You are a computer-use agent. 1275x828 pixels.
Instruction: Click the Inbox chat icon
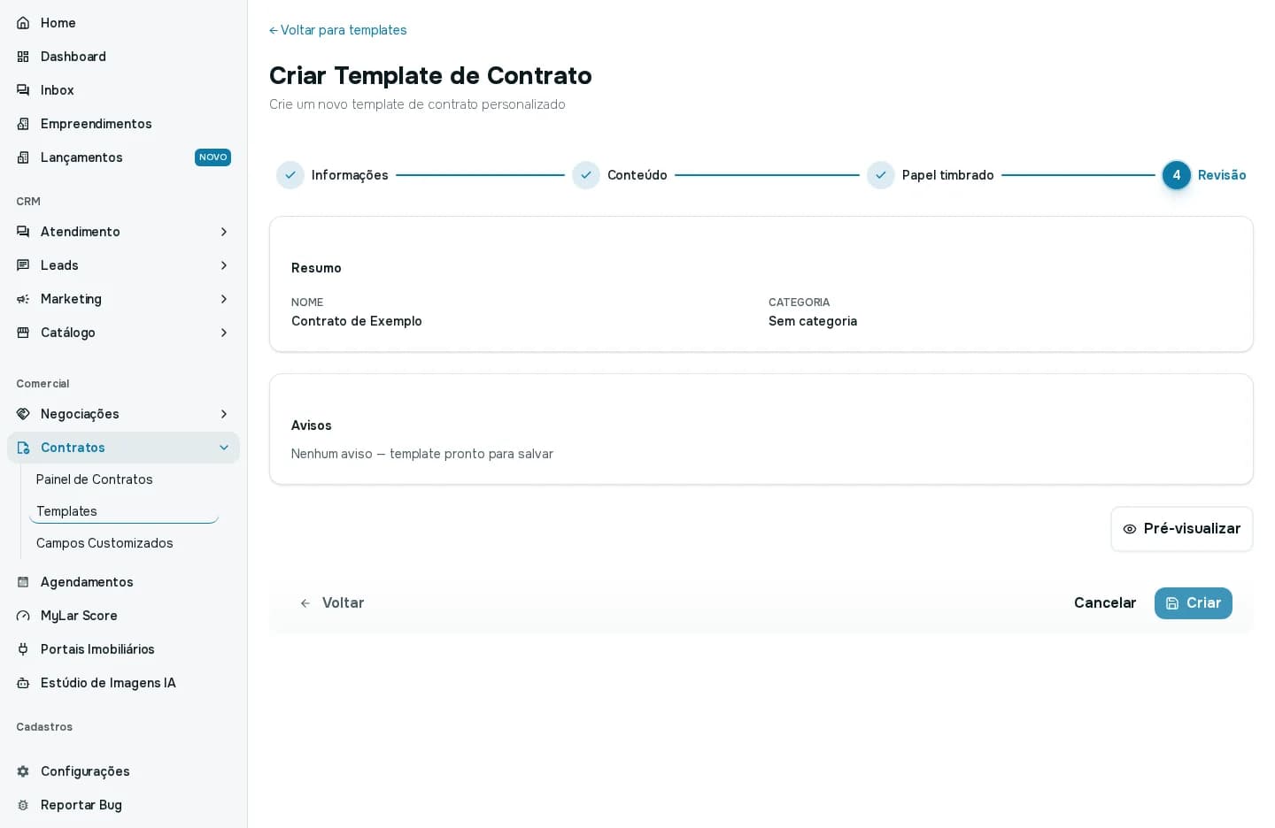coord(23,90)
